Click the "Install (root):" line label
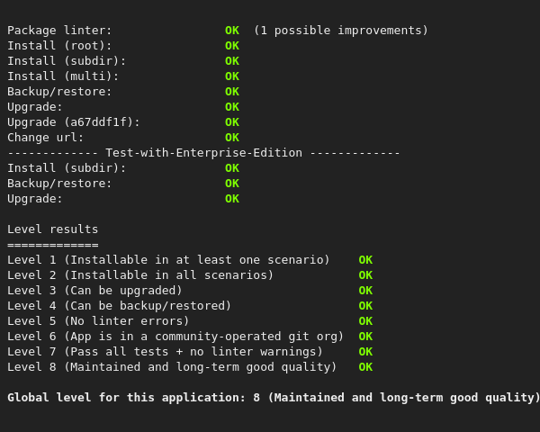The width and height of the screenshot is (540, 432). coord(60,46)
